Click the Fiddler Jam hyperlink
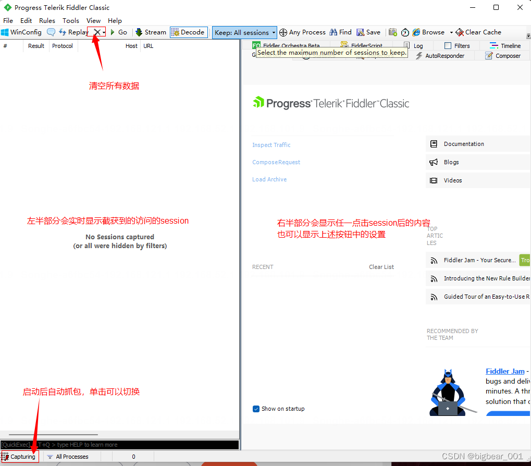This screenshot has height=466, width=531. (x=505, y=371)
